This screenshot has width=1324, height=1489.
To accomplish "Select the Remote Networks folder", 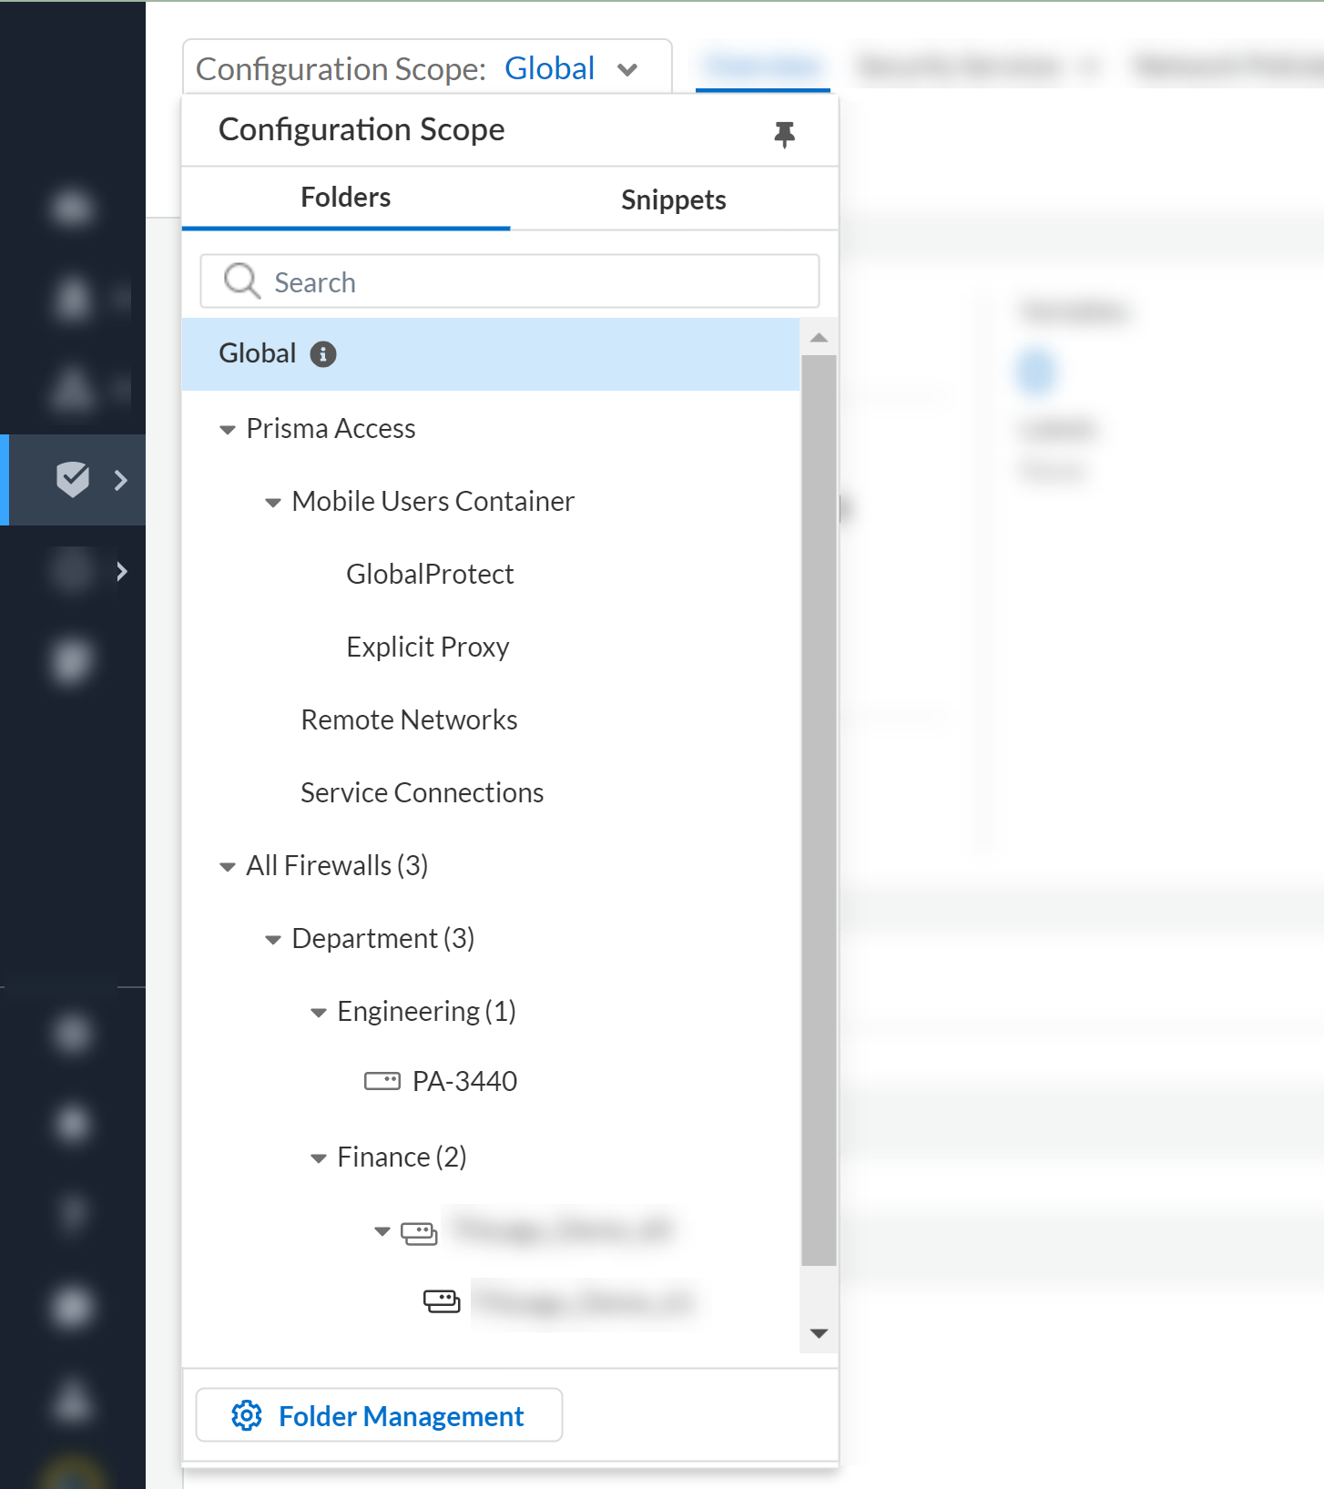I will [x=409, y=720].
